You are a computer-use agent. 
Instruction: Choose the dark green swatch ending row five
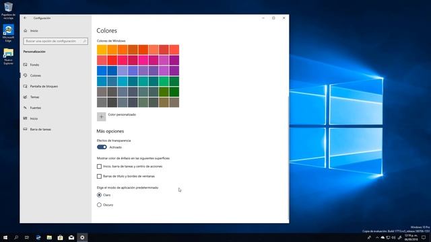tap(174, 91)
